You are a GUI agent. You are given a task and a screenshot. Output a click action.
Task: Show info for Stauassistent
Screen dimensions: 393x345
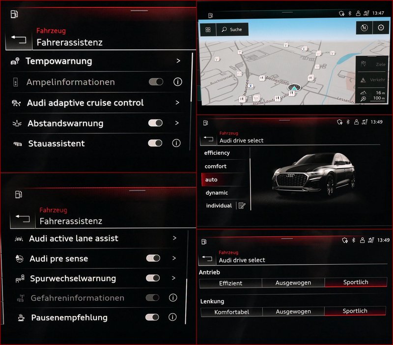176,143
